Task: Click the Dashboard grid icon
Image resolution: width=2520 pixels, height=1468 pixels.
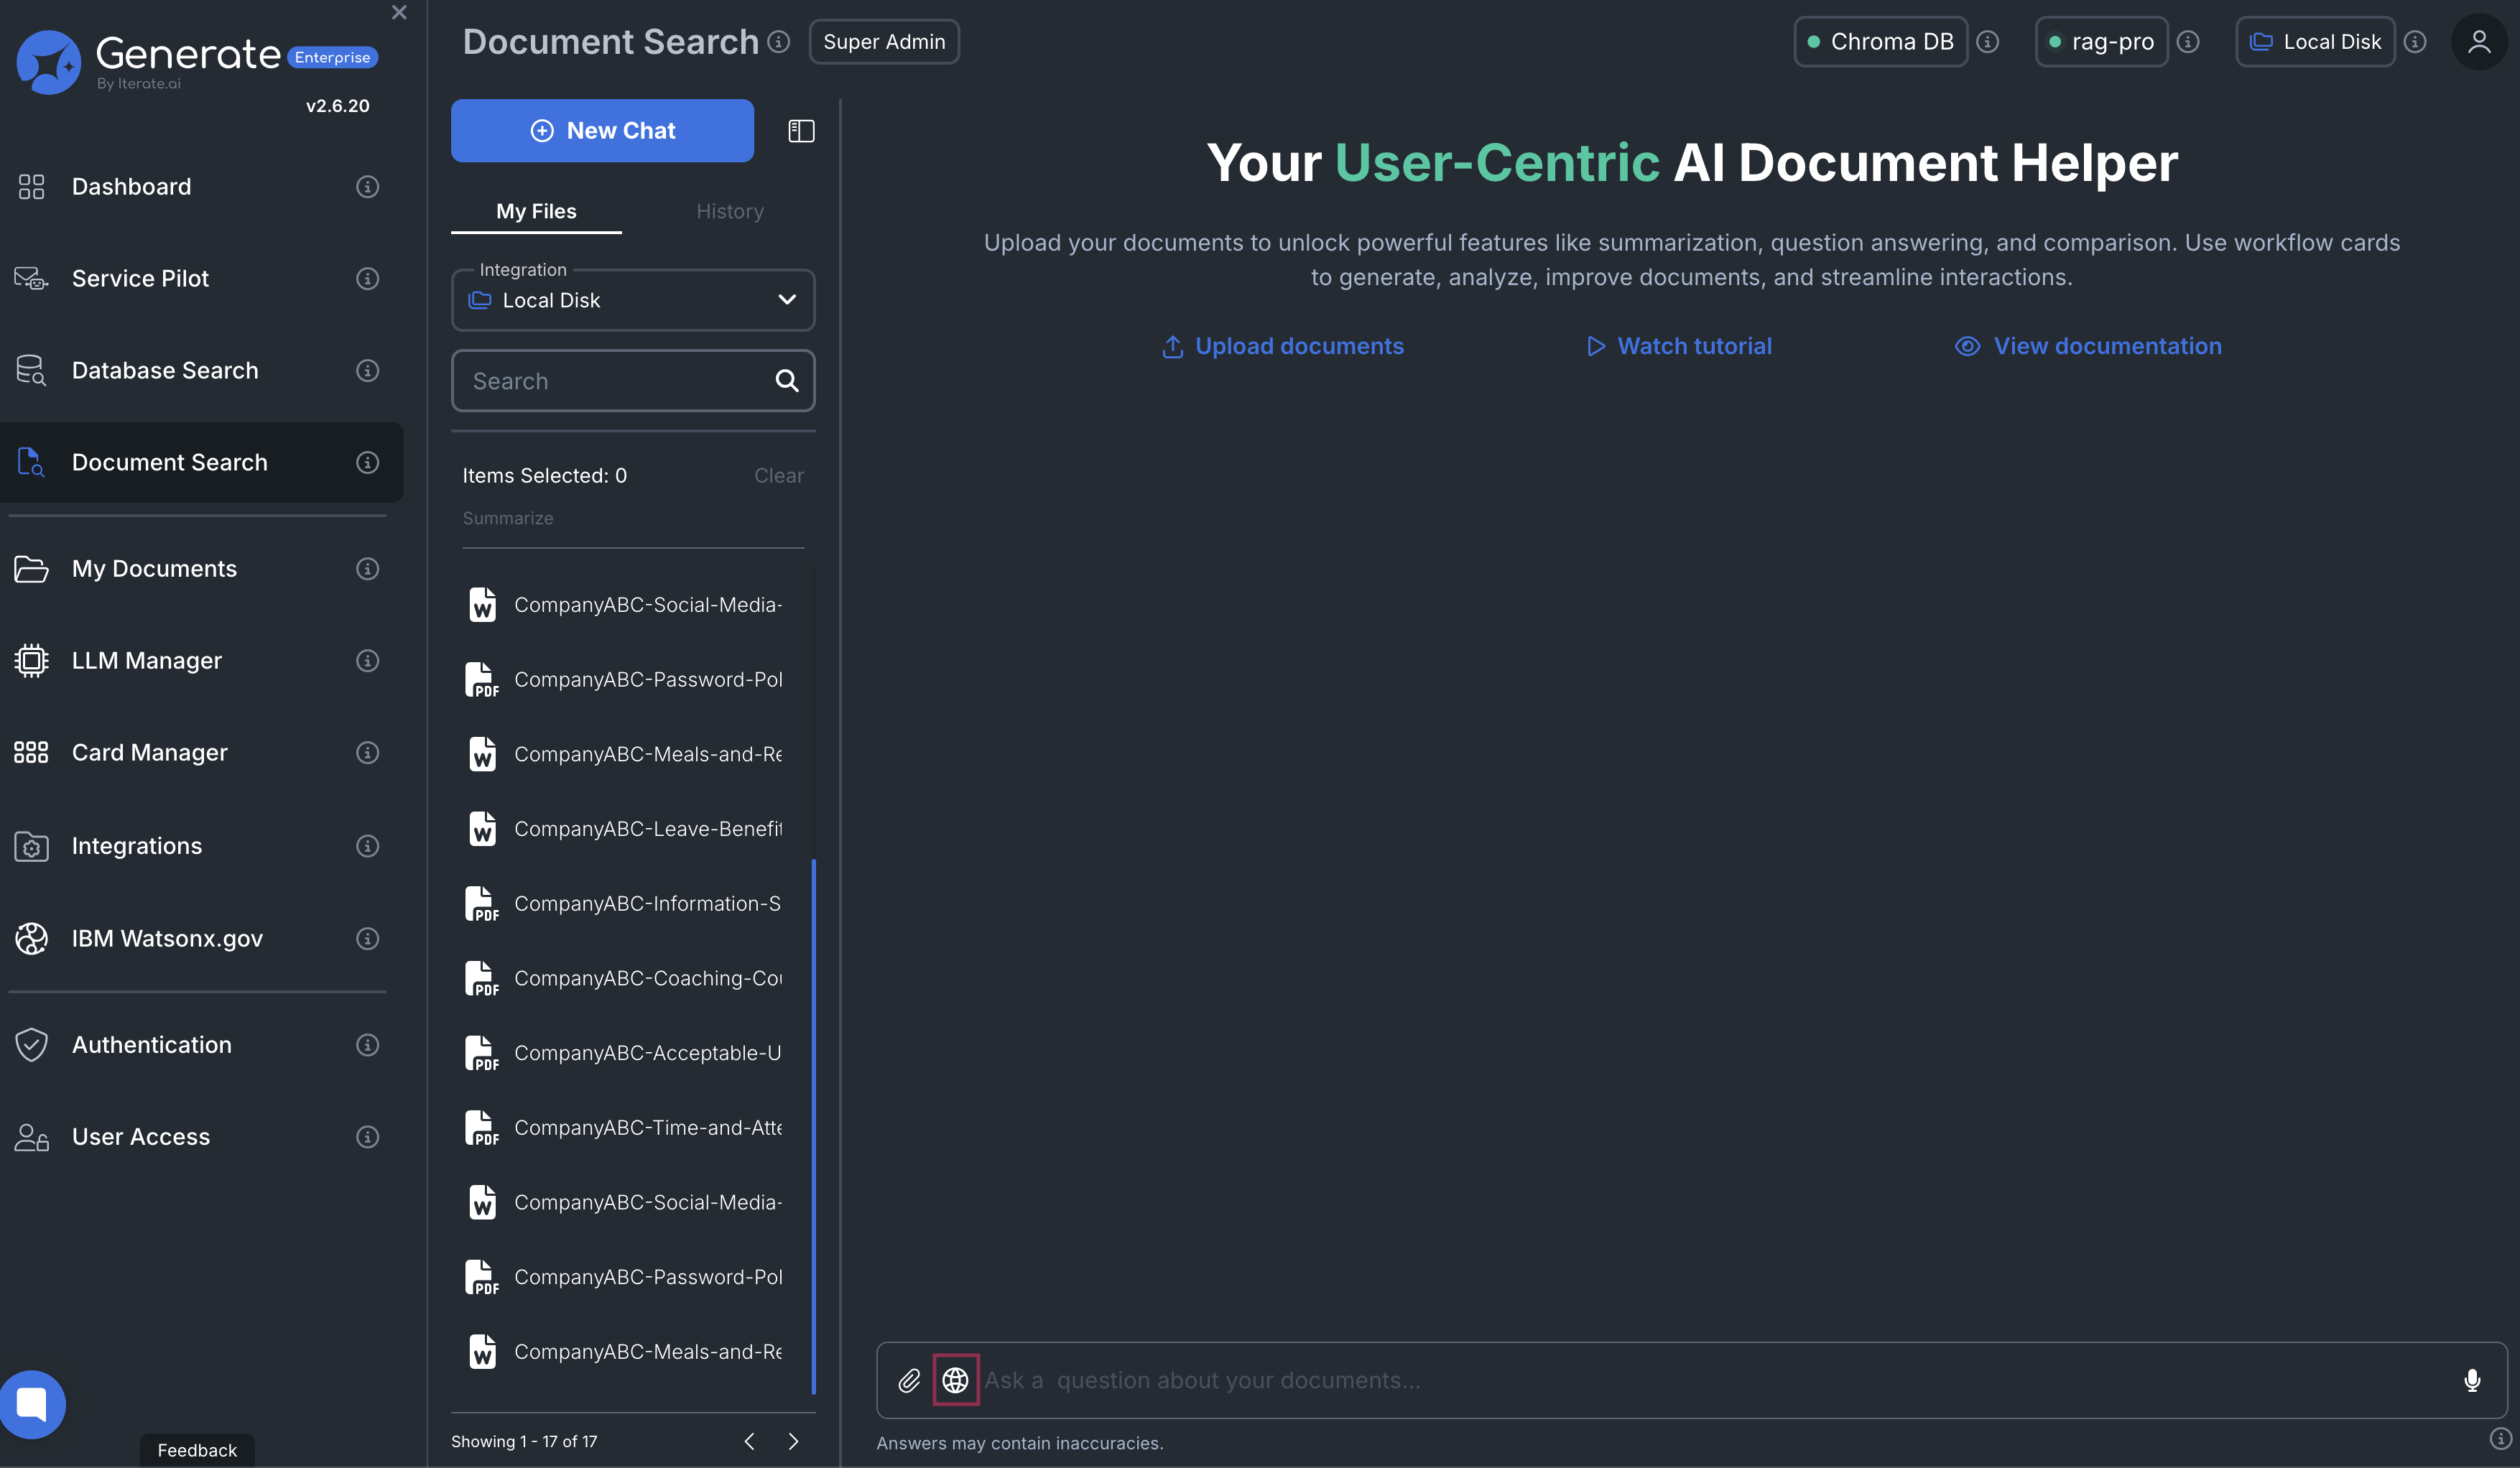Action: [x=31, y=187]
